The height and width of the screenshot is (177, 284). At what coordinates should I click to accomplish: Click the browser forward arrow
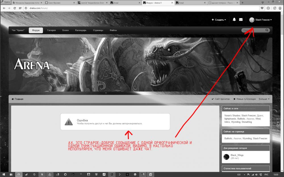pyautogui.click(x=9, y=8)
